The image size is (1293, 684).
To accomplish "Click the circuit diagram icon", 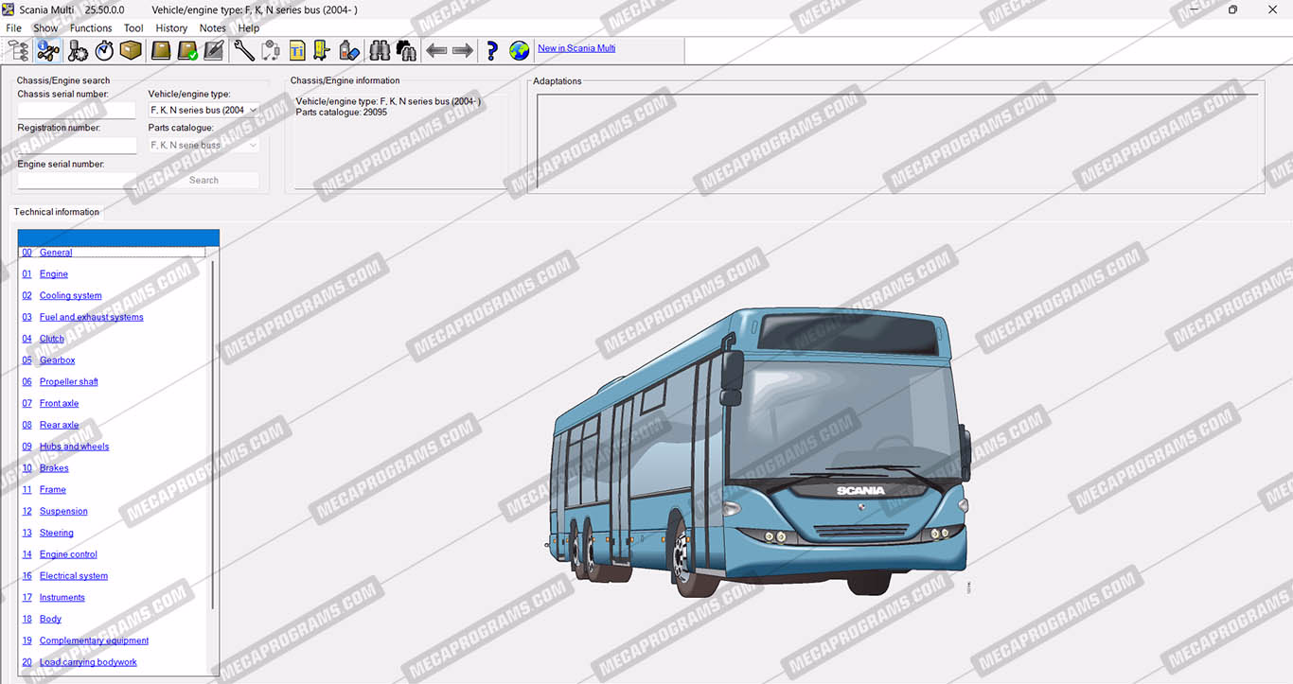I will (271, 50).
